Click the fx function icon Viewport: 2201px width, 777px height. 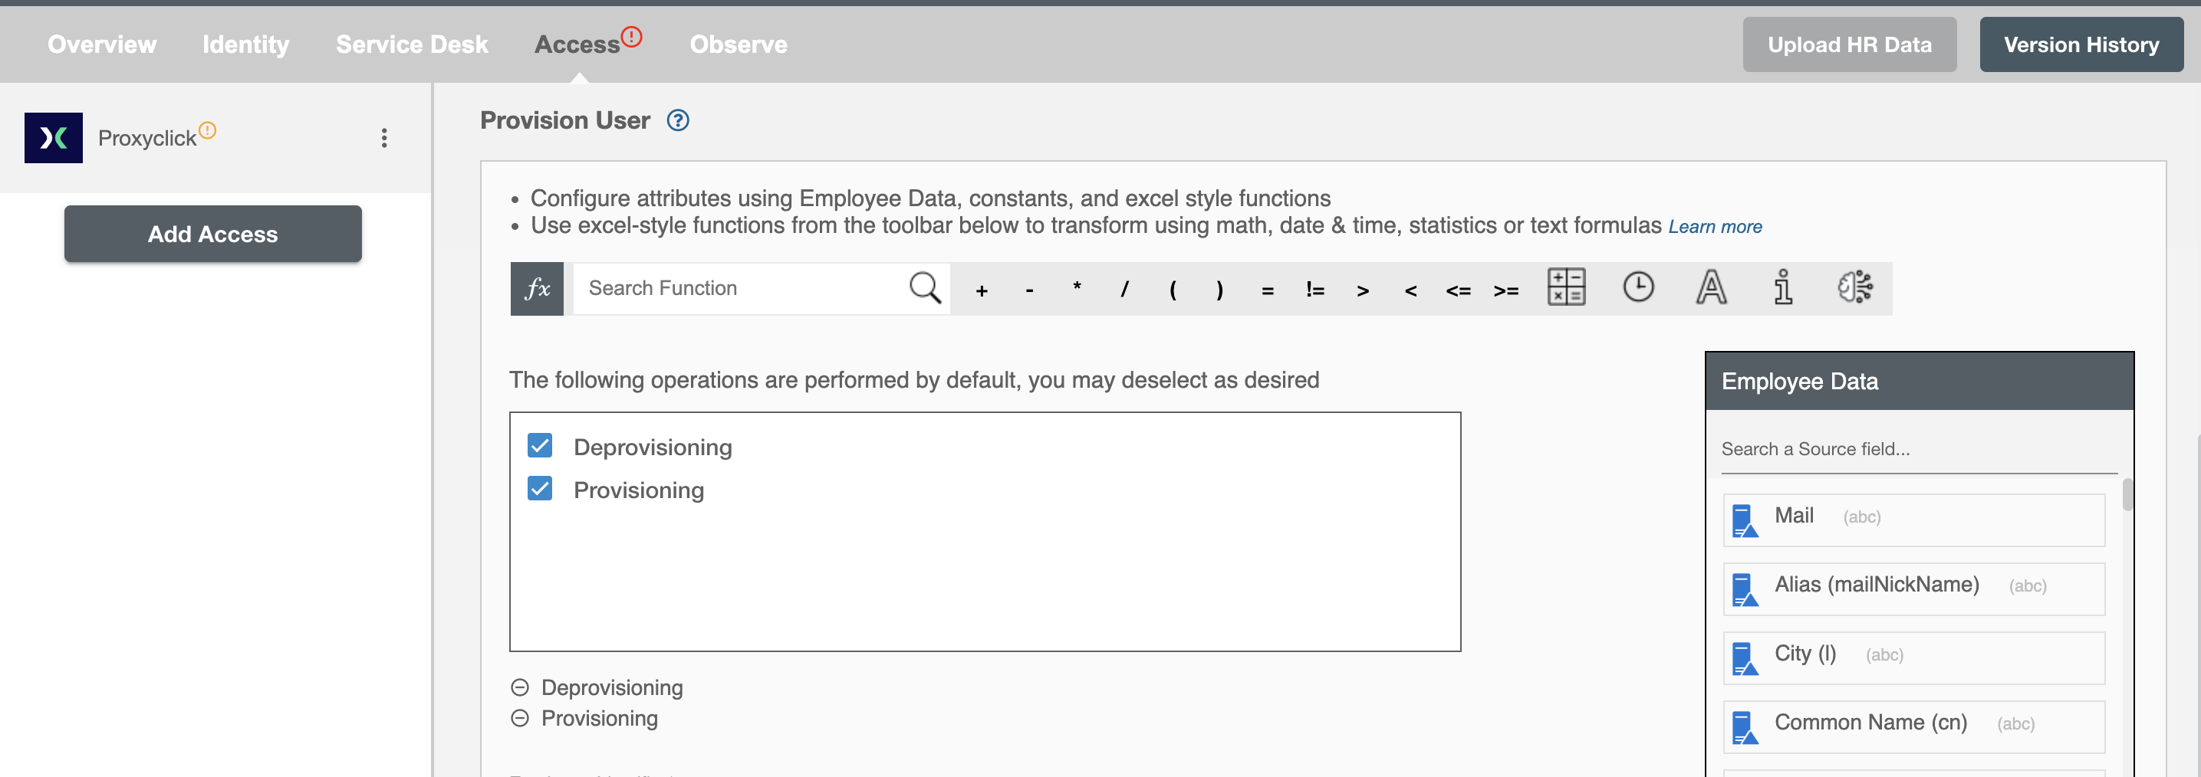click(x=537, y=289)
